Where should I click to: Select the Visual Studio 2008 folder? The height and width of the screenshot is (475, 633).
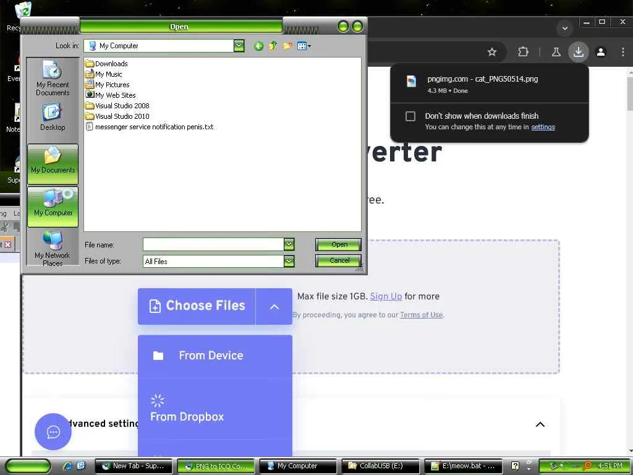(117, 105)
